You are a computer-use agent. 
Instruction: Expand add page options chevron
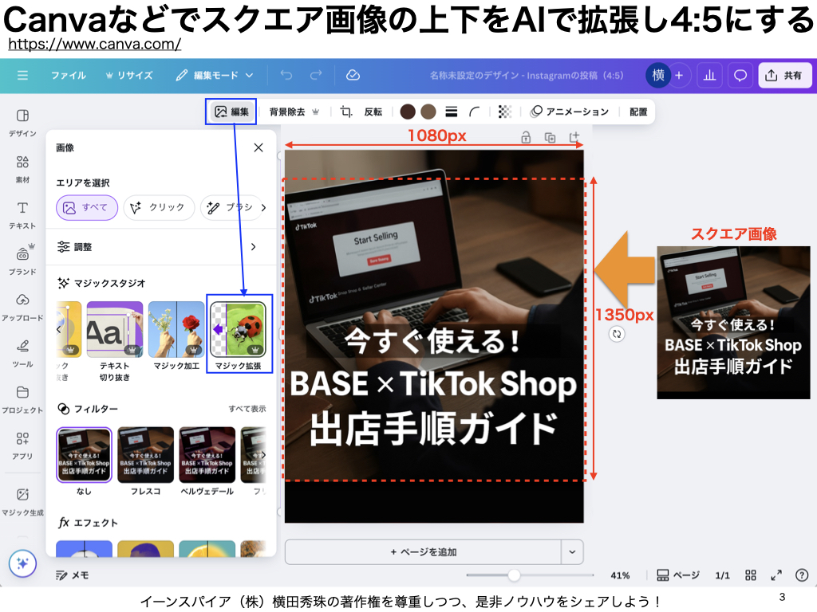click(572, 552)
